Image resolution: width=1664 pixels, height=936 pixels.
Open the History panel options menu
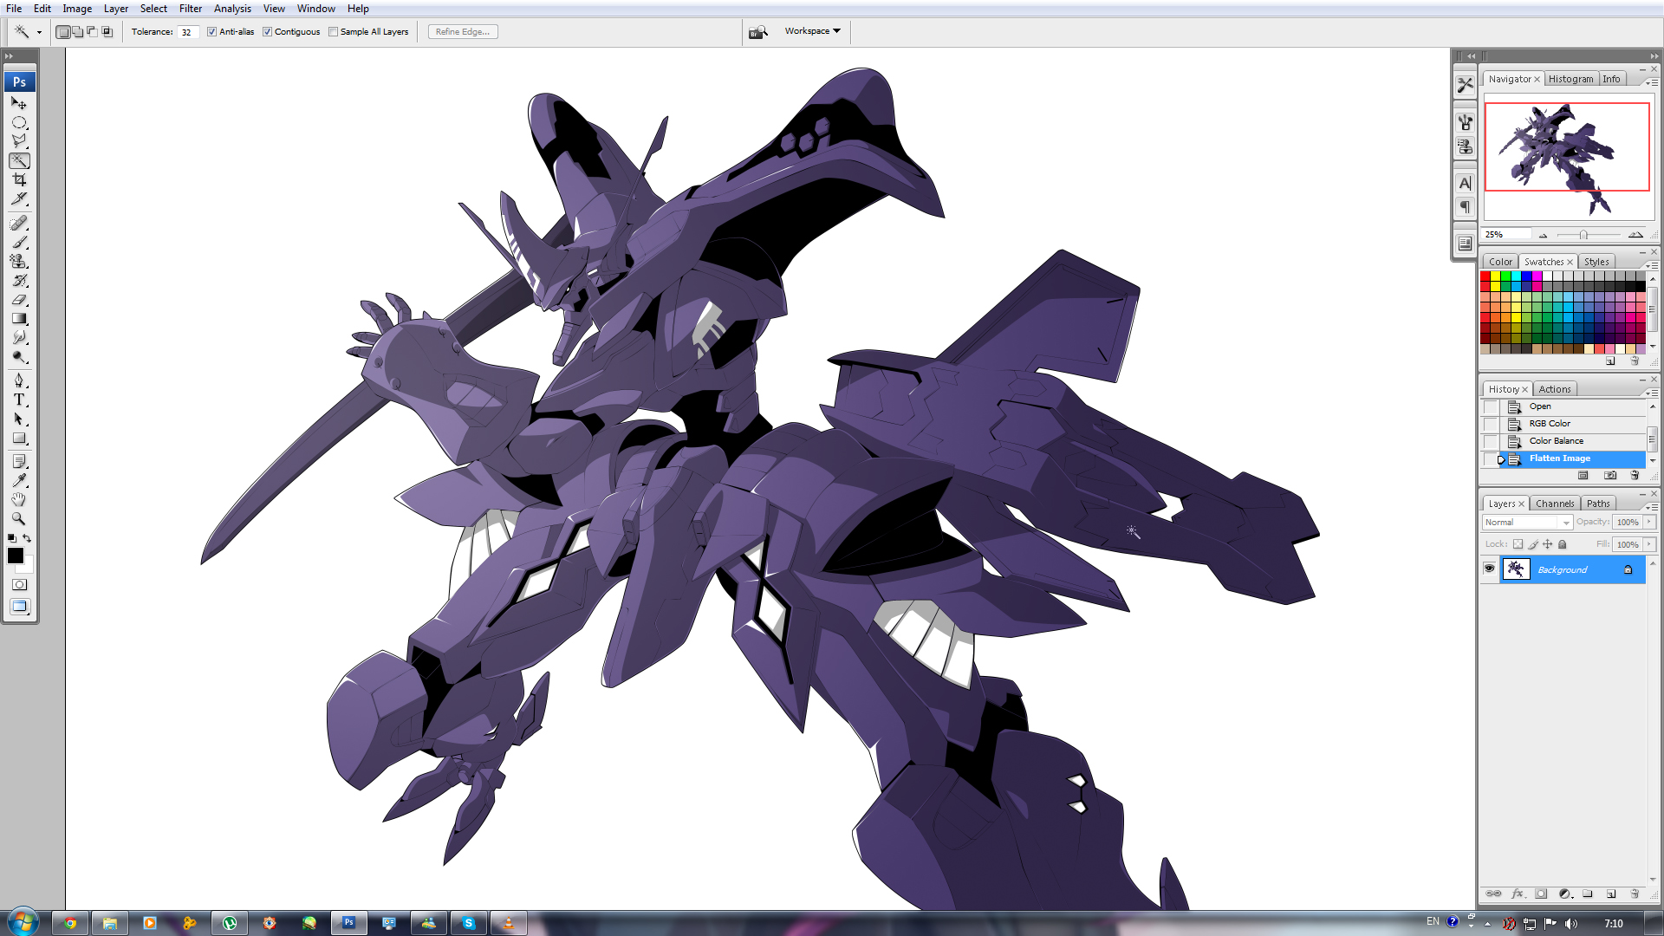coord(1651,392)
